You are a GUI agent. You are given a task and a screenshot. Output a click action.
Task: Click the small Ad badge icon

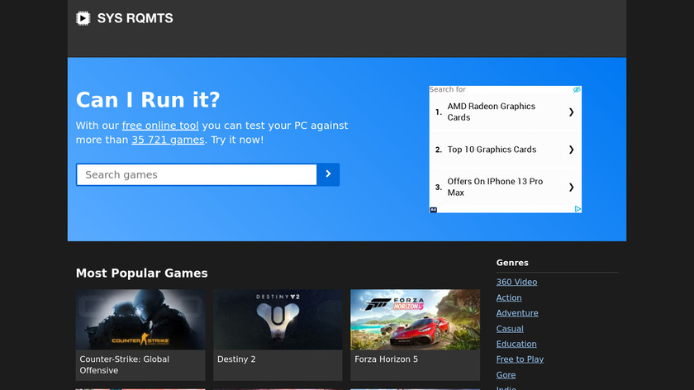433,210
